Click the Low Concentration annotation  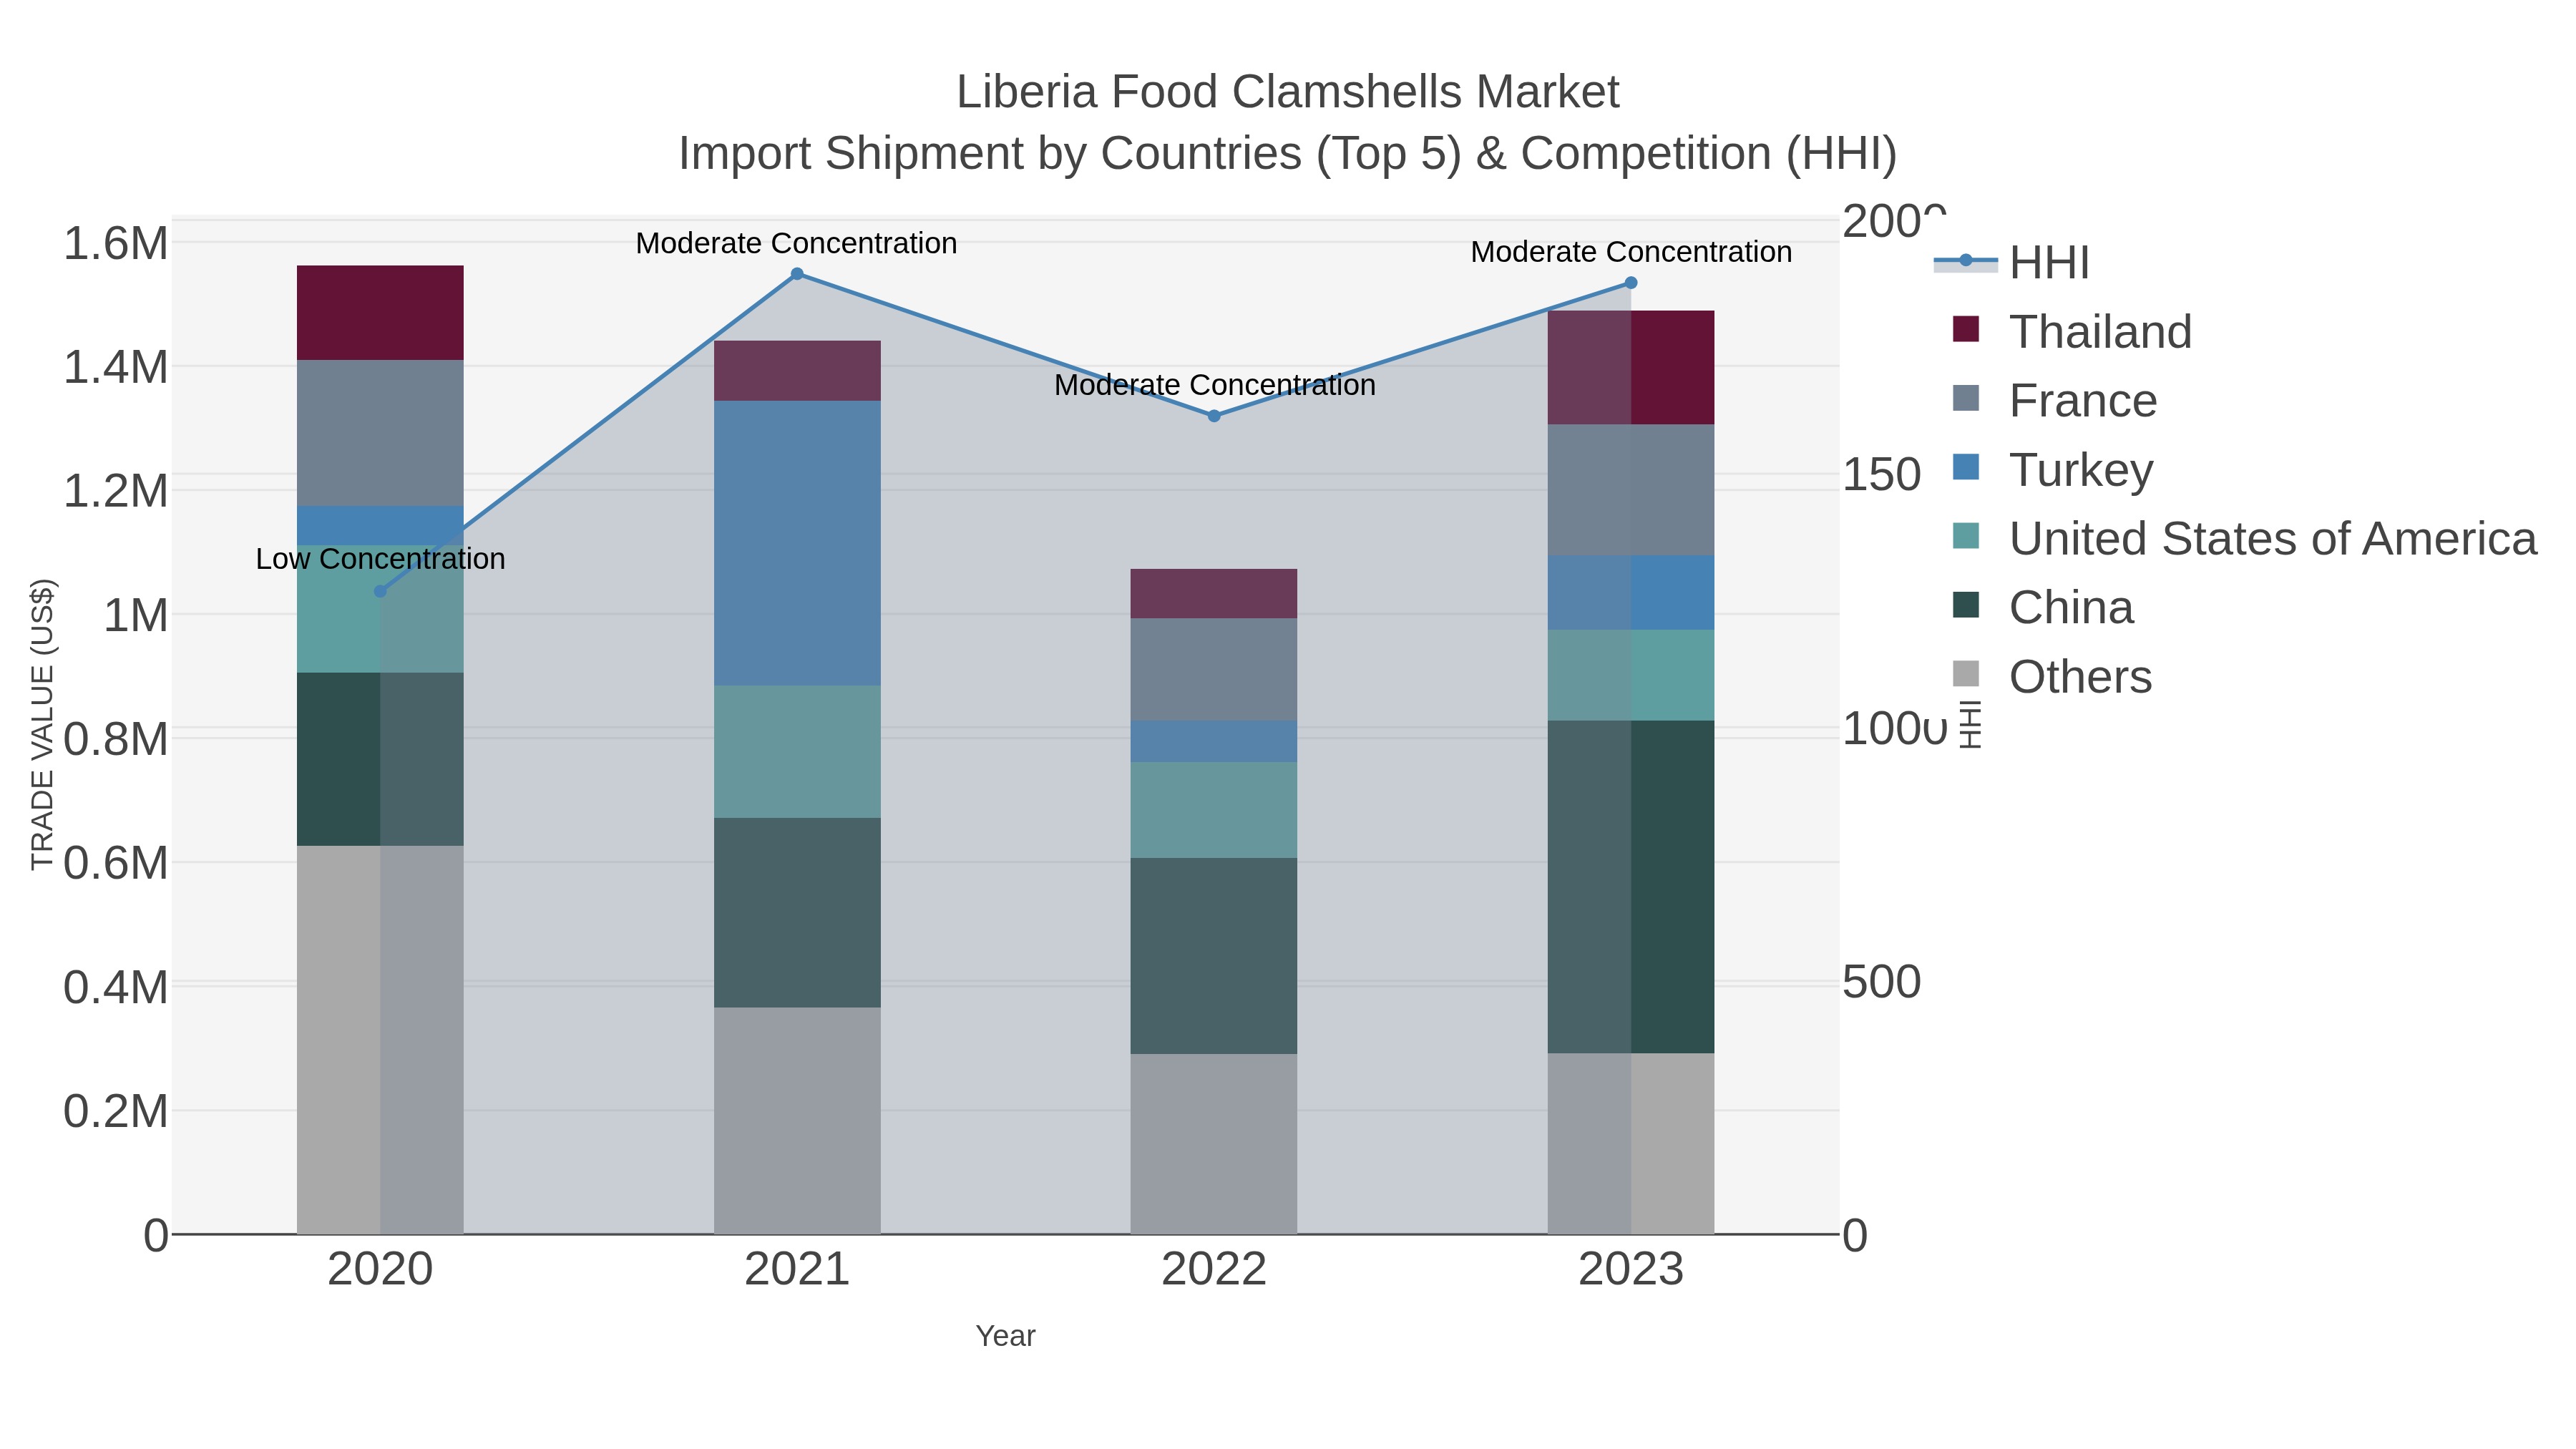click(380, 559)
